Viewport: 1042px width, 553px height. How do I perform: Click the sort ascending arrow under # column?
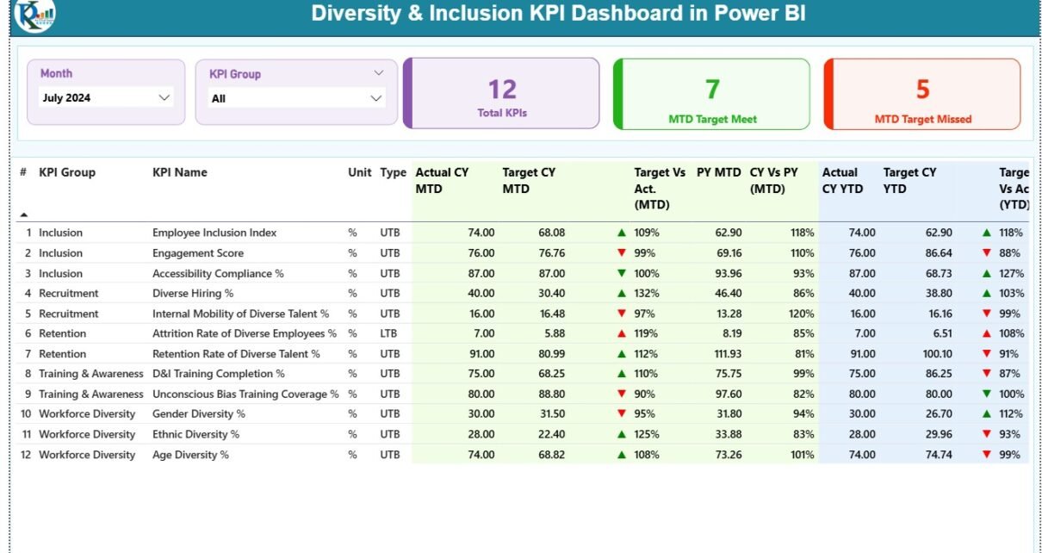coord(24,214)
